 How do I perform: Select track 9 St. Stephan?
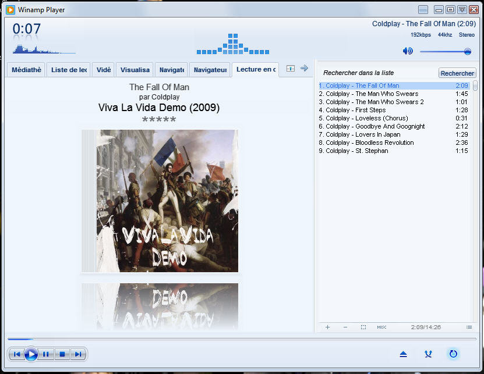coord(394,151)
